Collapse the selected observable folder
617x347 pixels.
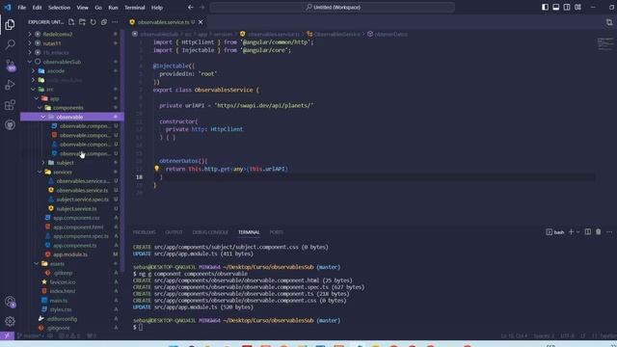click(42, 117)
